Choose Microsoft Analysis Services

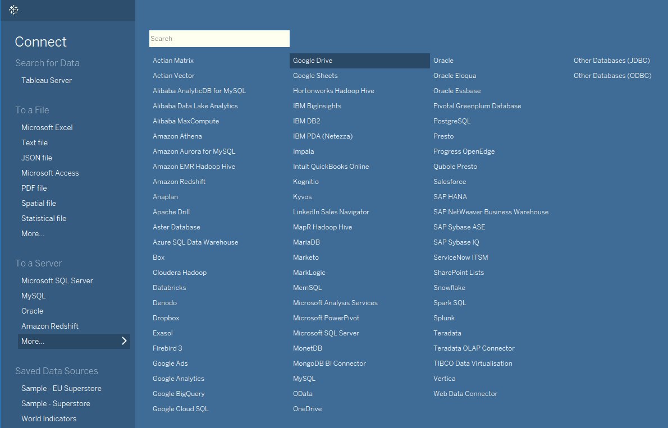(x=335, y=303)
